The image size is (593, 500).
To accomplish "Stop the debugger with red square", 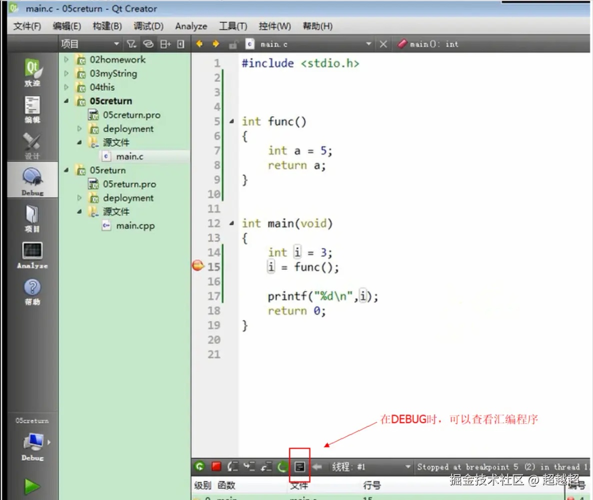I will click(216, 467).
